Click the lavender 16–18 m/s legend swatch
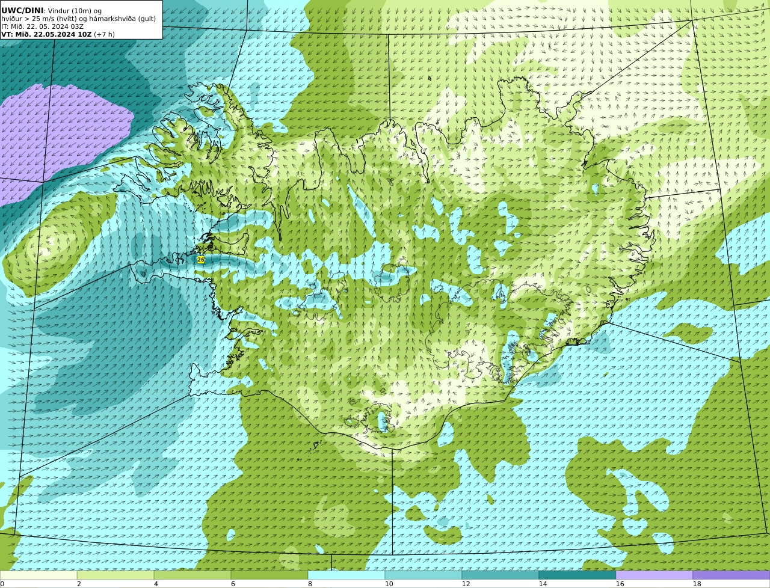The width and height of the screenshot is (770, 588). point(654,575)
